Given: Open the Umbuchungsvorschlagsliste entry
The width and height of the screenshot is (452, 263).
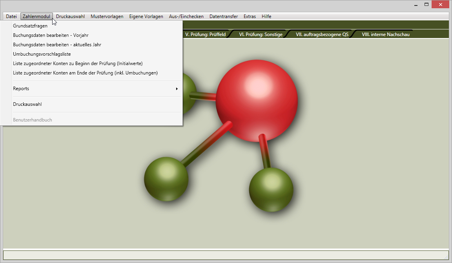Looking at the screenshot, I should 42,54.
